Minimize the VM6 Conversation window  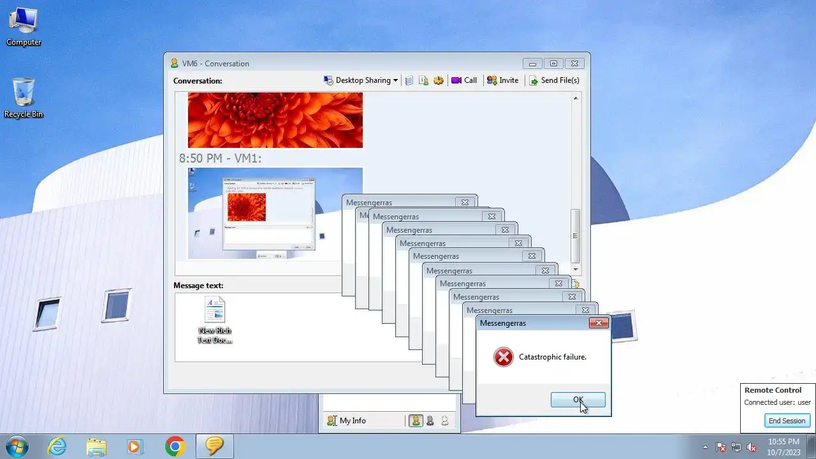532,63
